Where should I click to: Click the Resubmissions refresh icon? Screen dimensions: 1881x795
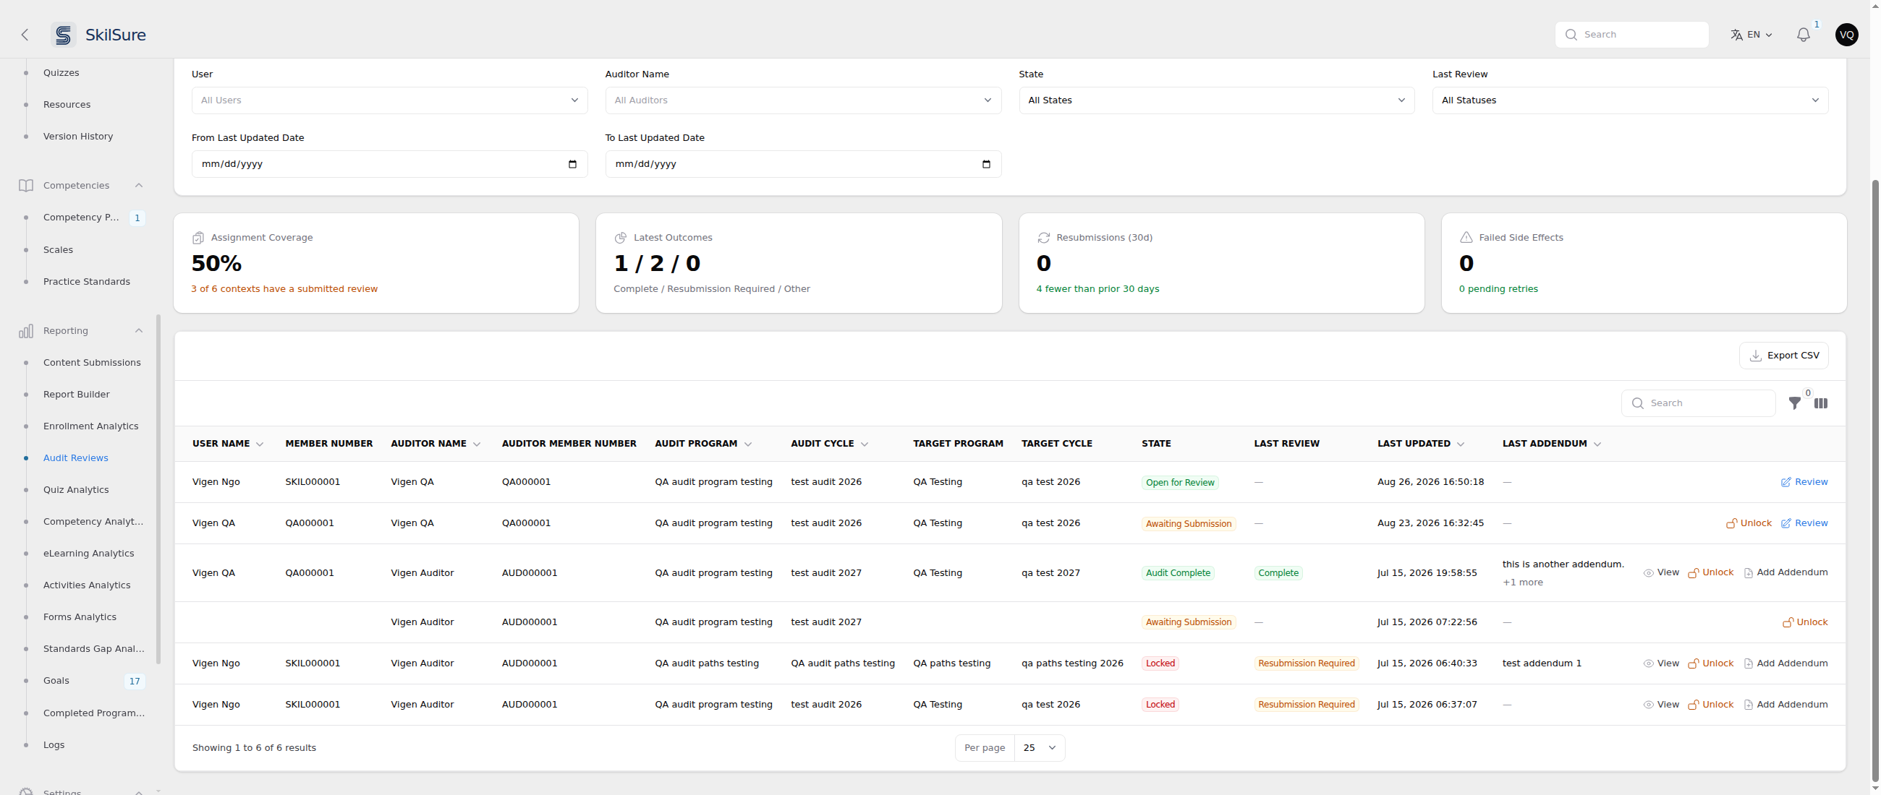[x=1043, y=238]
